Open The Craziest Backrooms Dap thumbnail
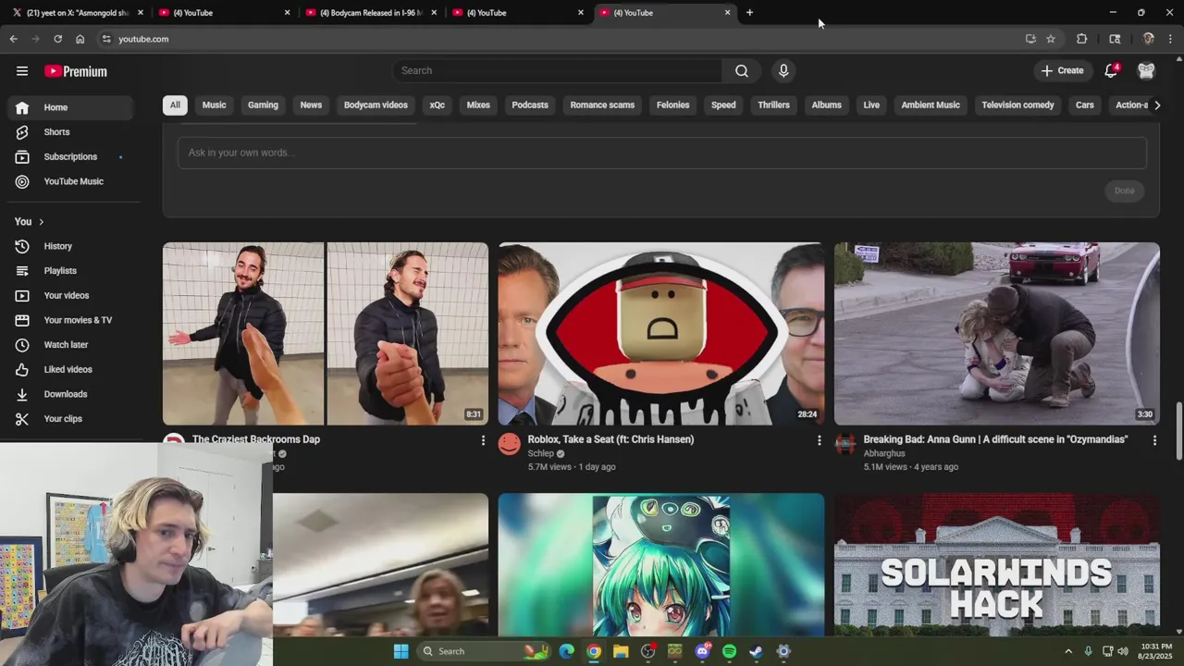This screenshot has height=666, width=1184. coord(326,334)
